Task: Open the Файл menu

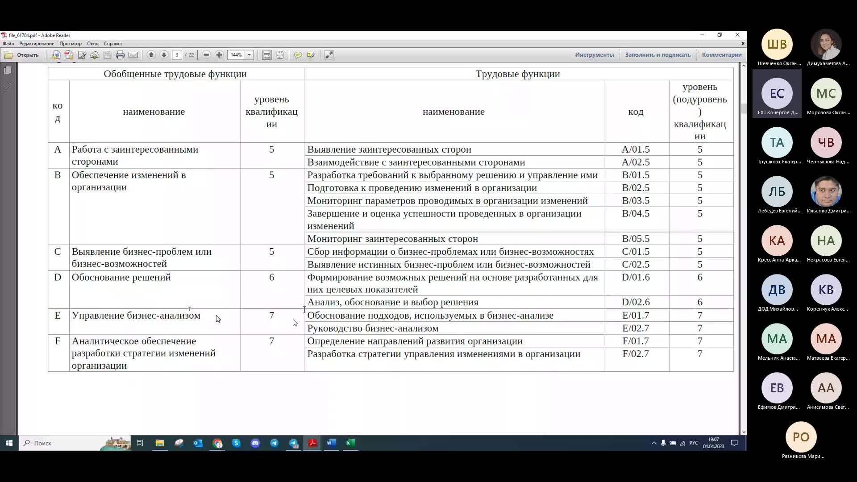Action: click(8, 44)
